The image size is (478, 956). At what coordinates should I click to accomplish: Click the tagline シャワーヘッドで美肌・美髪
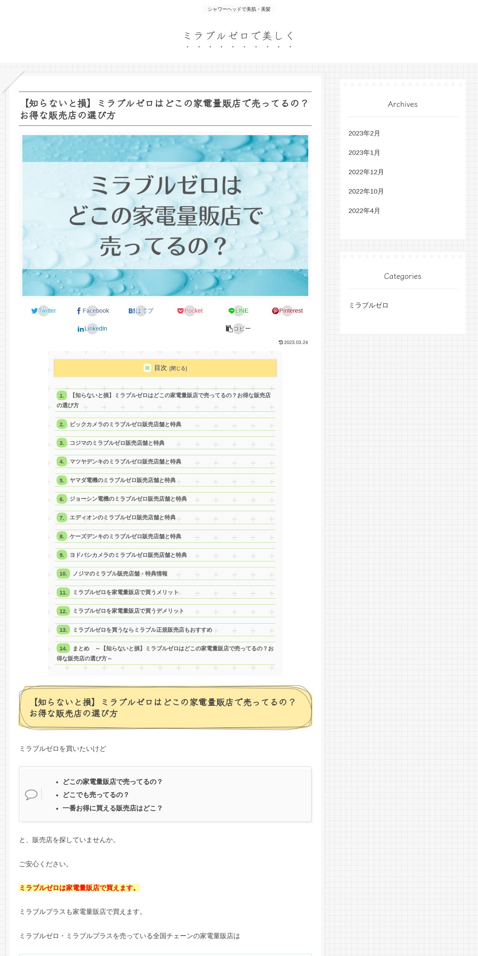[239, 9]
